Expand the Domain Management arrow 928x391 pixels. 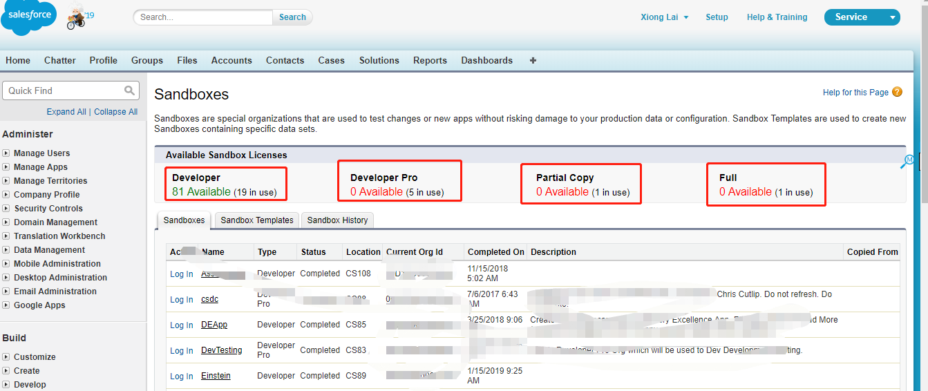point(6,222)
